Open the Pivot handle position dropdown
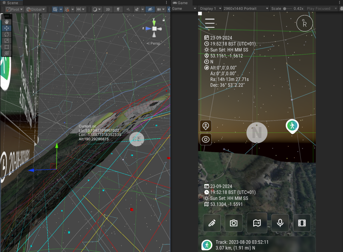Image resolution: width=343 pixels, height=252 pixels. click(15, 9)
